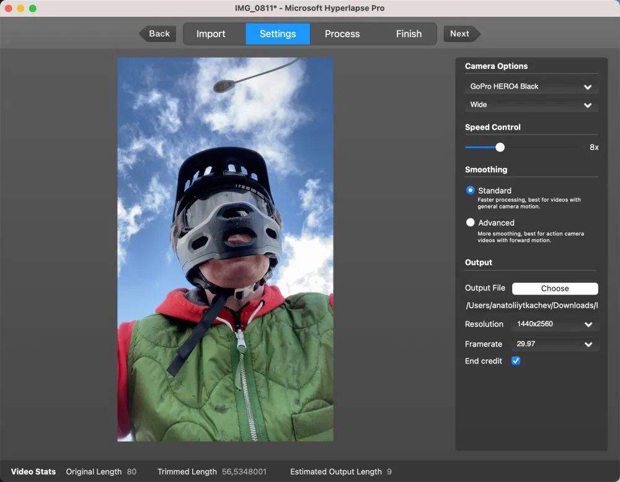The image size is (620, 482).
Task: Switch to the Process tab
Action: 342,33
